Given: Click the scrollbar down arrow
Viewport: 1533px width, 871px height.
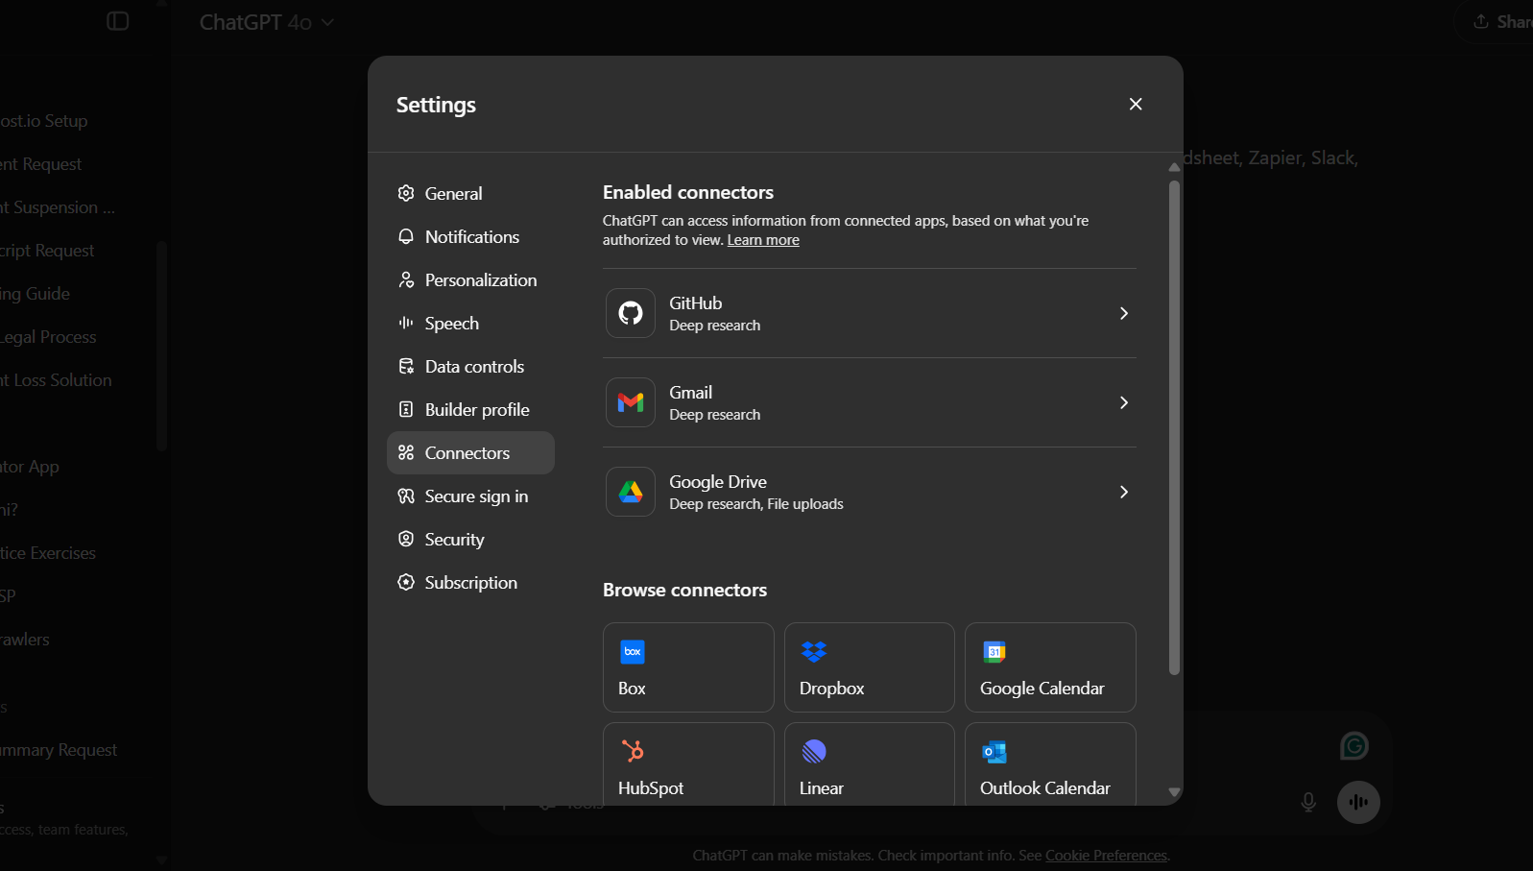Looking at the screenshot, I should pyautogui.click(x=1174, y=792).
